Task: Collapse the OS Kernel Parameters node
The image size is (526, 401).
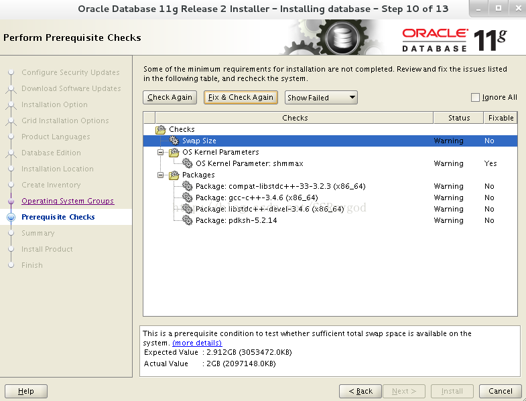Action: point(161,152)
